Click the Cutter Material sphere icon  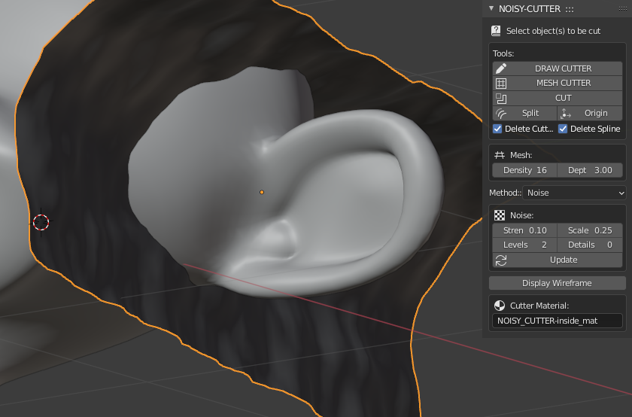500,306
